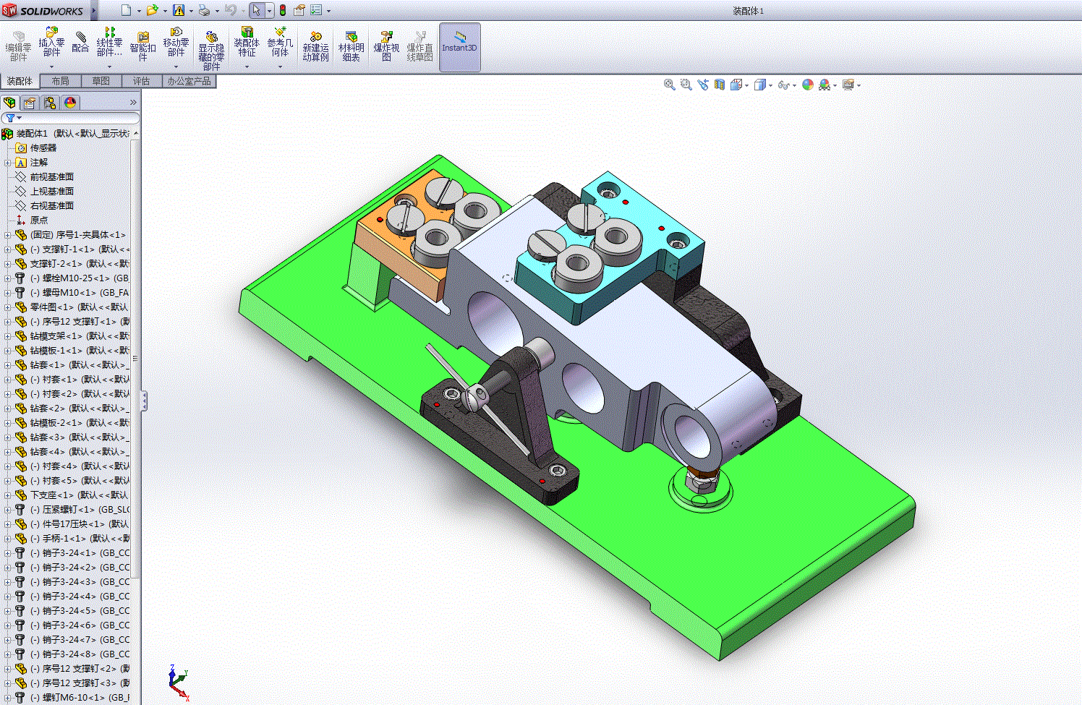Viewport: 1082px width, 705px height.
Task: Click the 参考几何体 reference geometry tool
Action: click(280, 42)
